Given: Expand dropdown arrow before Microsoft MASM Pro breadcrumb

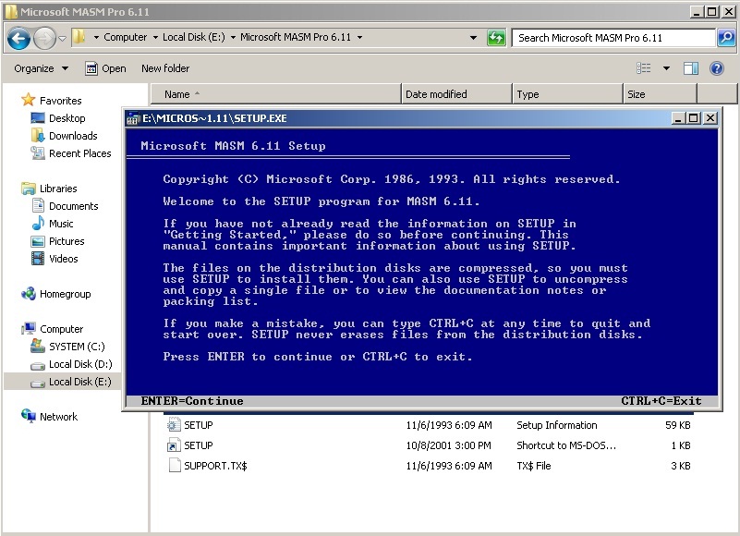Looking at the screenshot, I should pyautogui.click(x=233, y=37).
